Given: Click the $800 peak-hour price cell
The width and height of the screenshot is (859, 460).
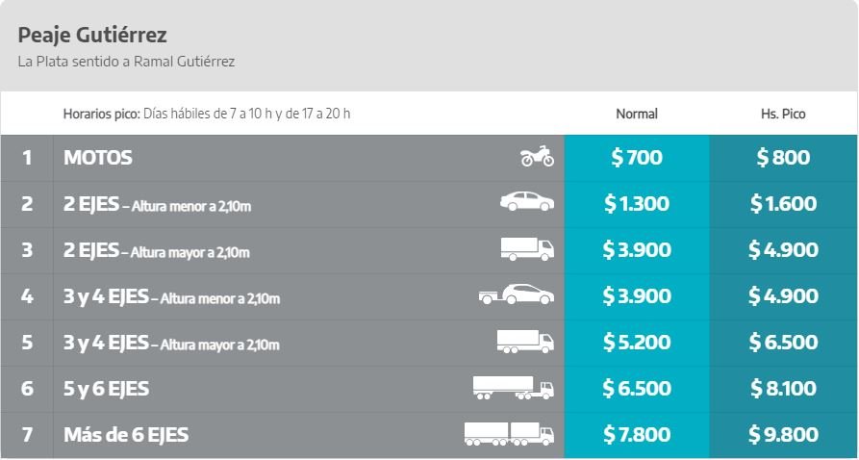Looking at the screenshot, I should click(783, 158).
